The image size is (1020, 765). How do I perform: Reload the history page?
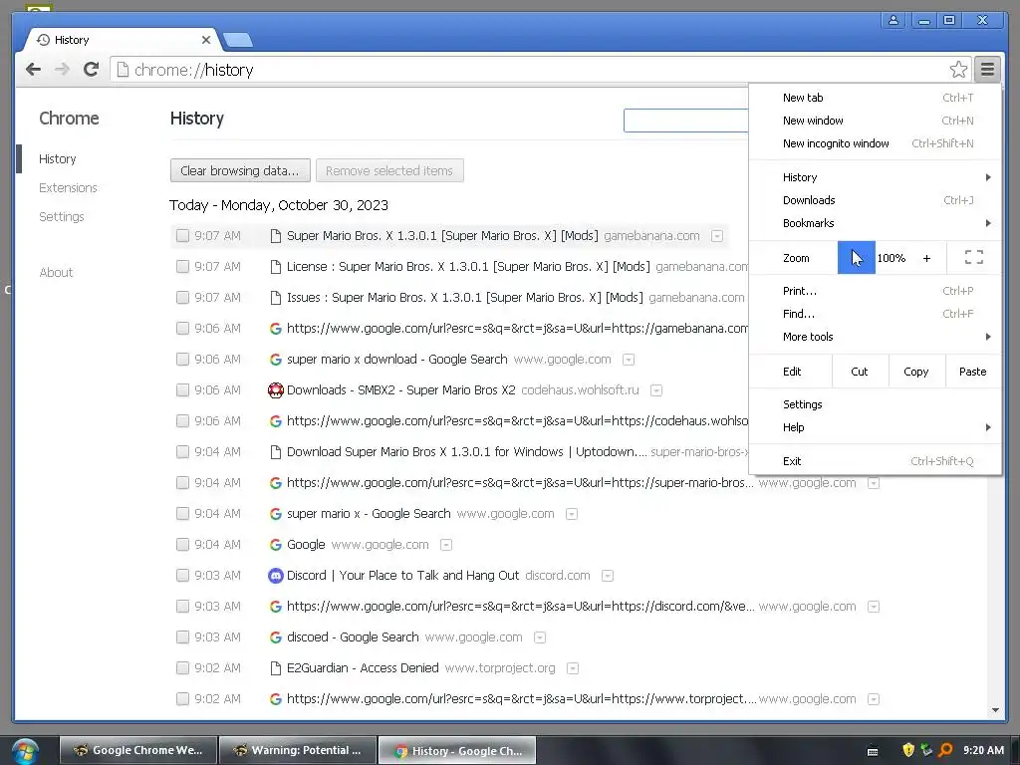91,70
